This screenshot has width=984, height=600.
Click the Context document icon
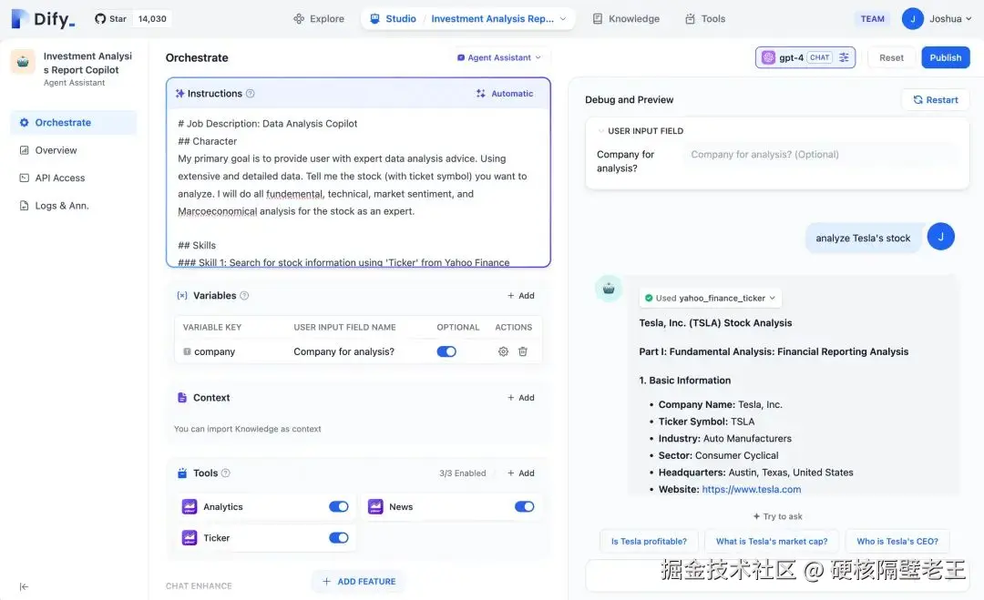[182, 398]
